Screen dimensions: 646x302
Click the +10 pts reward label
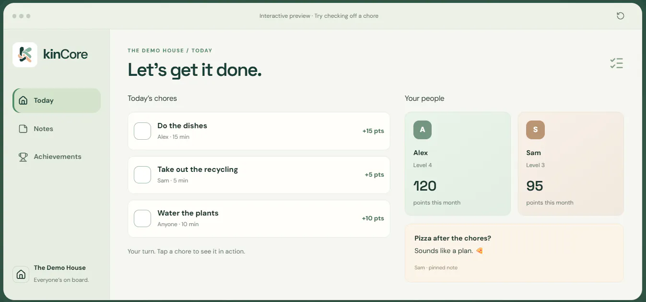(373, 218)
